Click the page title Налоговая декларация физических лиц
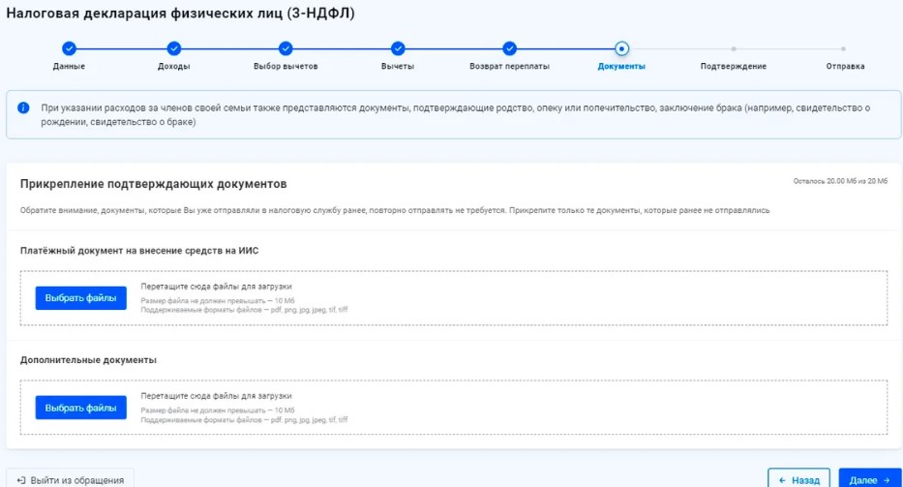This screenshot has height=487, width=903. coord(180,14)
